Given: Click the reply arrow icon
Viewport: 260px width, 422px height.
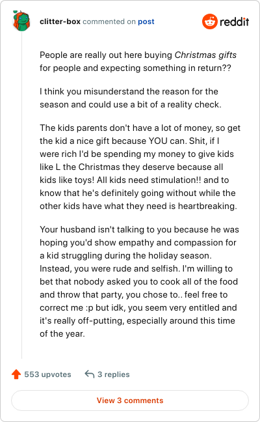Looking at the screenshot, I should coord(90,374).
